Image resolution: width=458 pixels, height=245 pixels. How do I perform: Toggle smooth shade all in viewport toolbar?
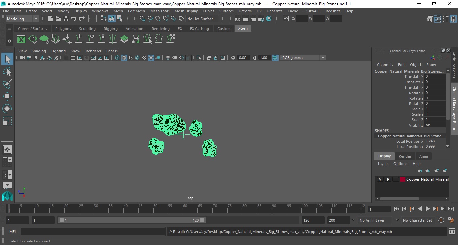[124, 58]
